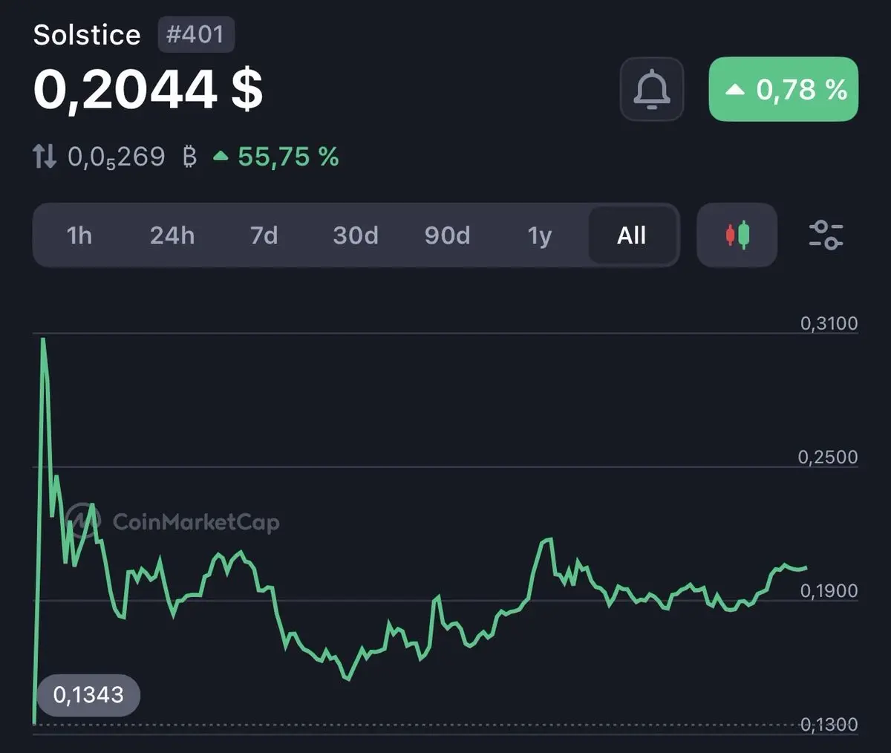Choose the 7d chart range

click(264, 235)
